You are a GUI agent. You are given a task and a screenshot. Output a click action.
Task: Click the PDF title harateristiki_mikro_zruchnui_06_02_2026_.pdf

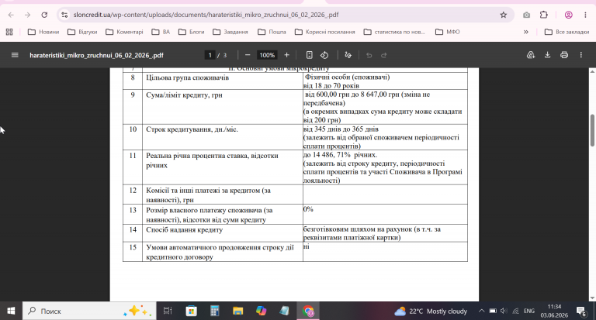(96, 55)
